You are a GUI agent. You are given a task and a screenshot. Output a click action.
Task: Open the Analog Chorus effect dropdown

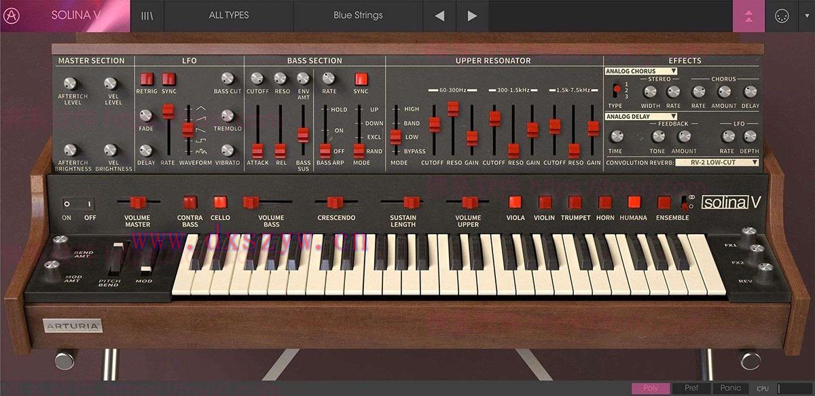tap(640, 71)
